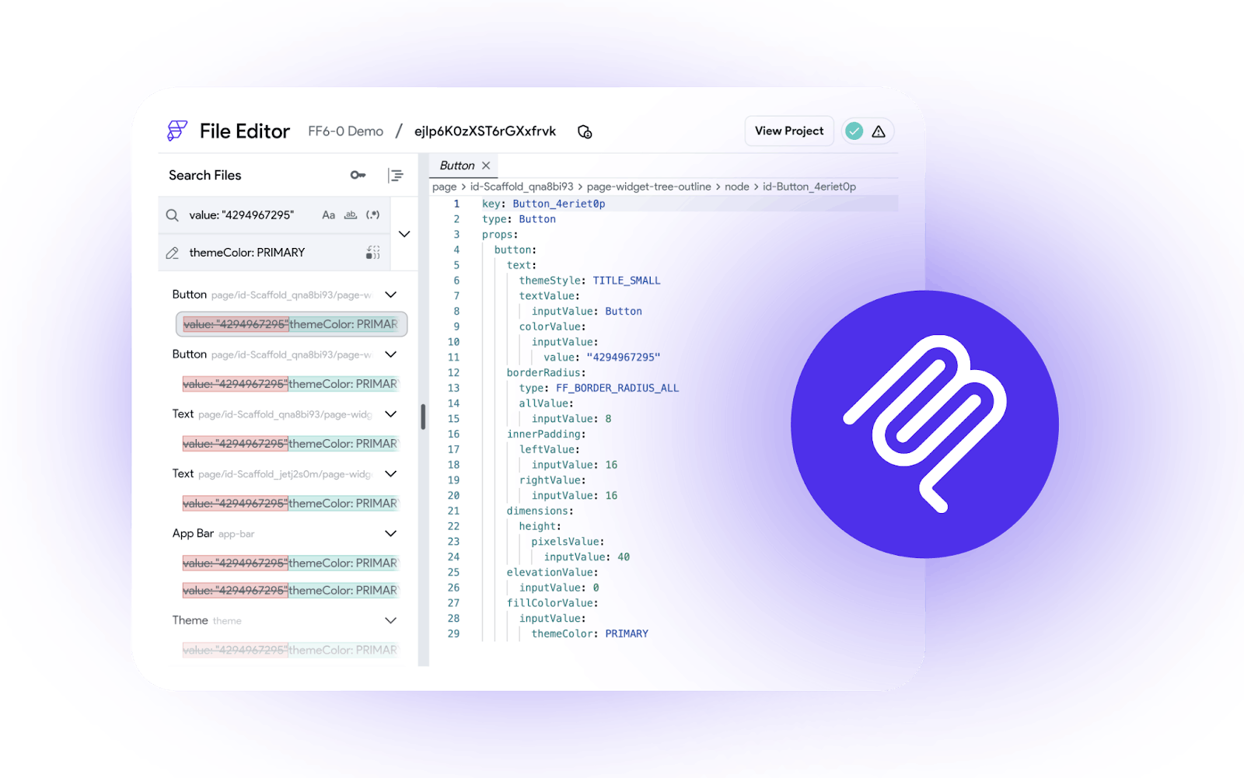The width and height of the screenshot is (1244, 778).
Task: Click code line "type: FF_BORDER_RADIUS_ALL"
Action: 599,388
